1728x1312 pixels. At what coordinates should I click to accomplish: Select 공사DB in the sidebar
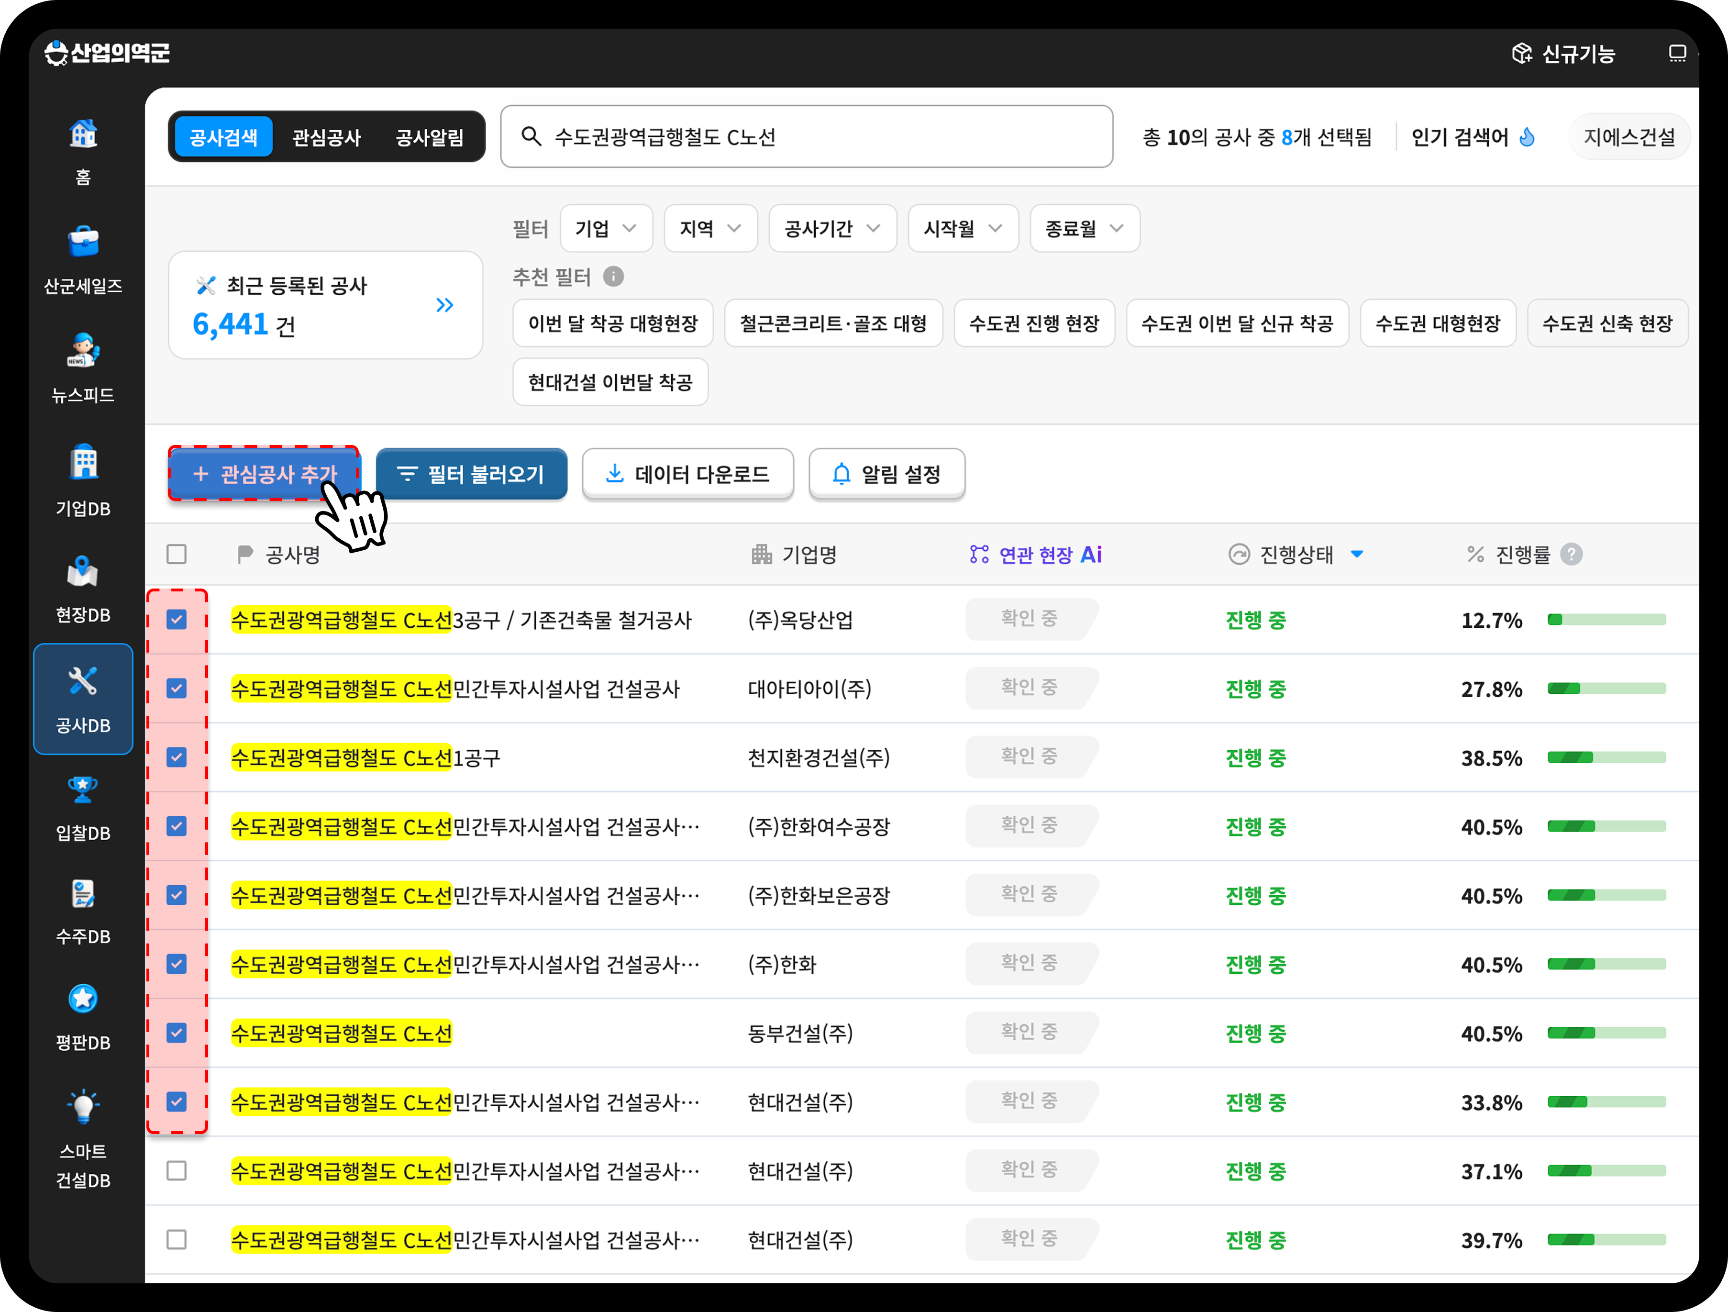(83, 700)
